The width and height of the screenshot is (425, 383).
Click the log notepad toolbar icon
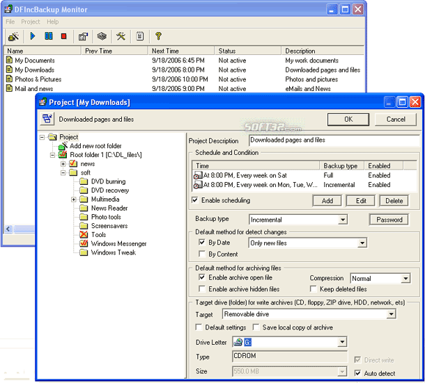coord(140,36)
